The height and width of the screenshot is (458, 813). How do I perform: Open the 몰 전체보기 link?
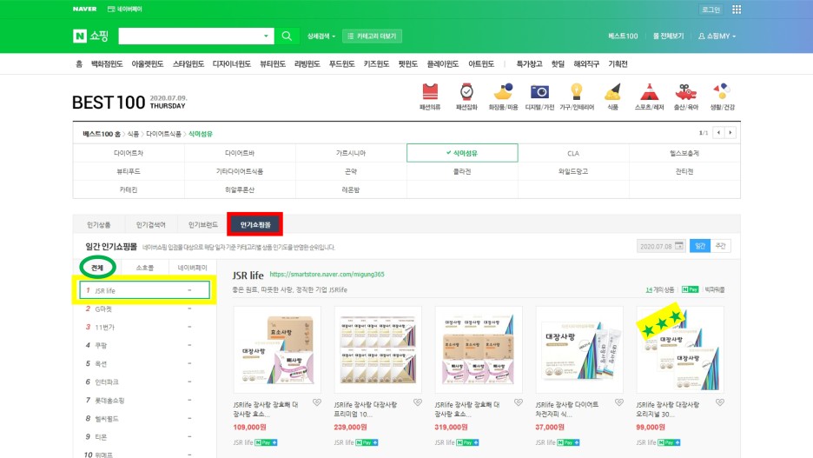(668, 36)
